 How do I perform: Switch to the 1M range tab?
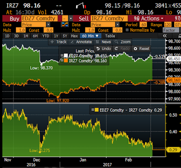(26, 36)
